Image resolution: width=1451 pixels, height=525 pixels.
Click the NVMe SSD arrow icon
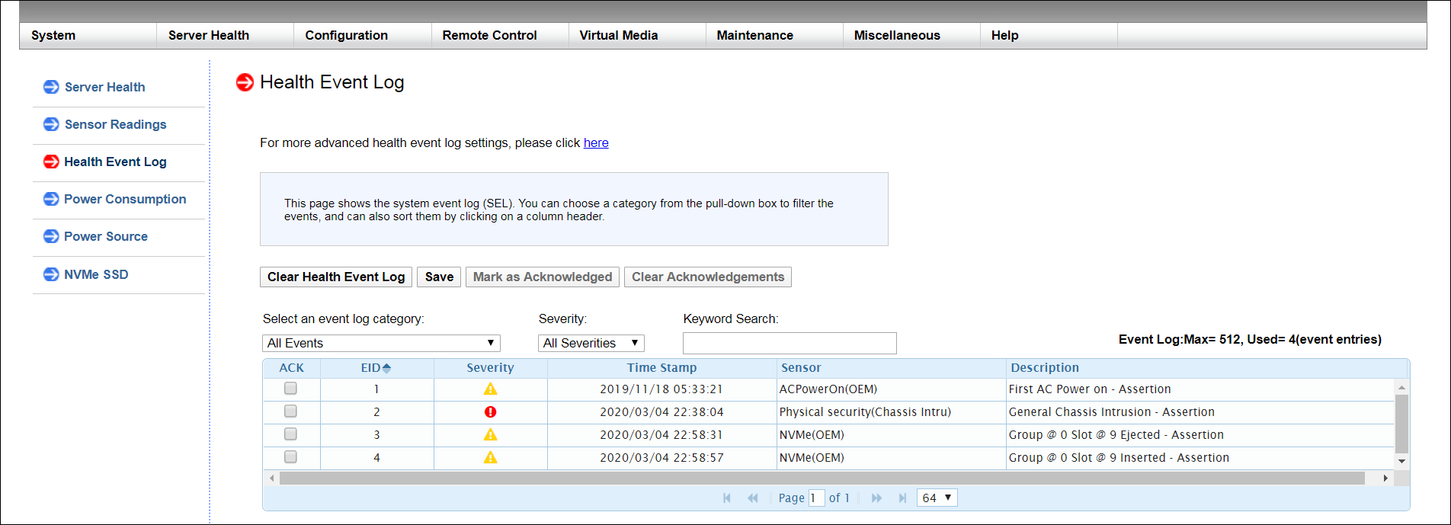pyautogui.click(x=51, y=274)
